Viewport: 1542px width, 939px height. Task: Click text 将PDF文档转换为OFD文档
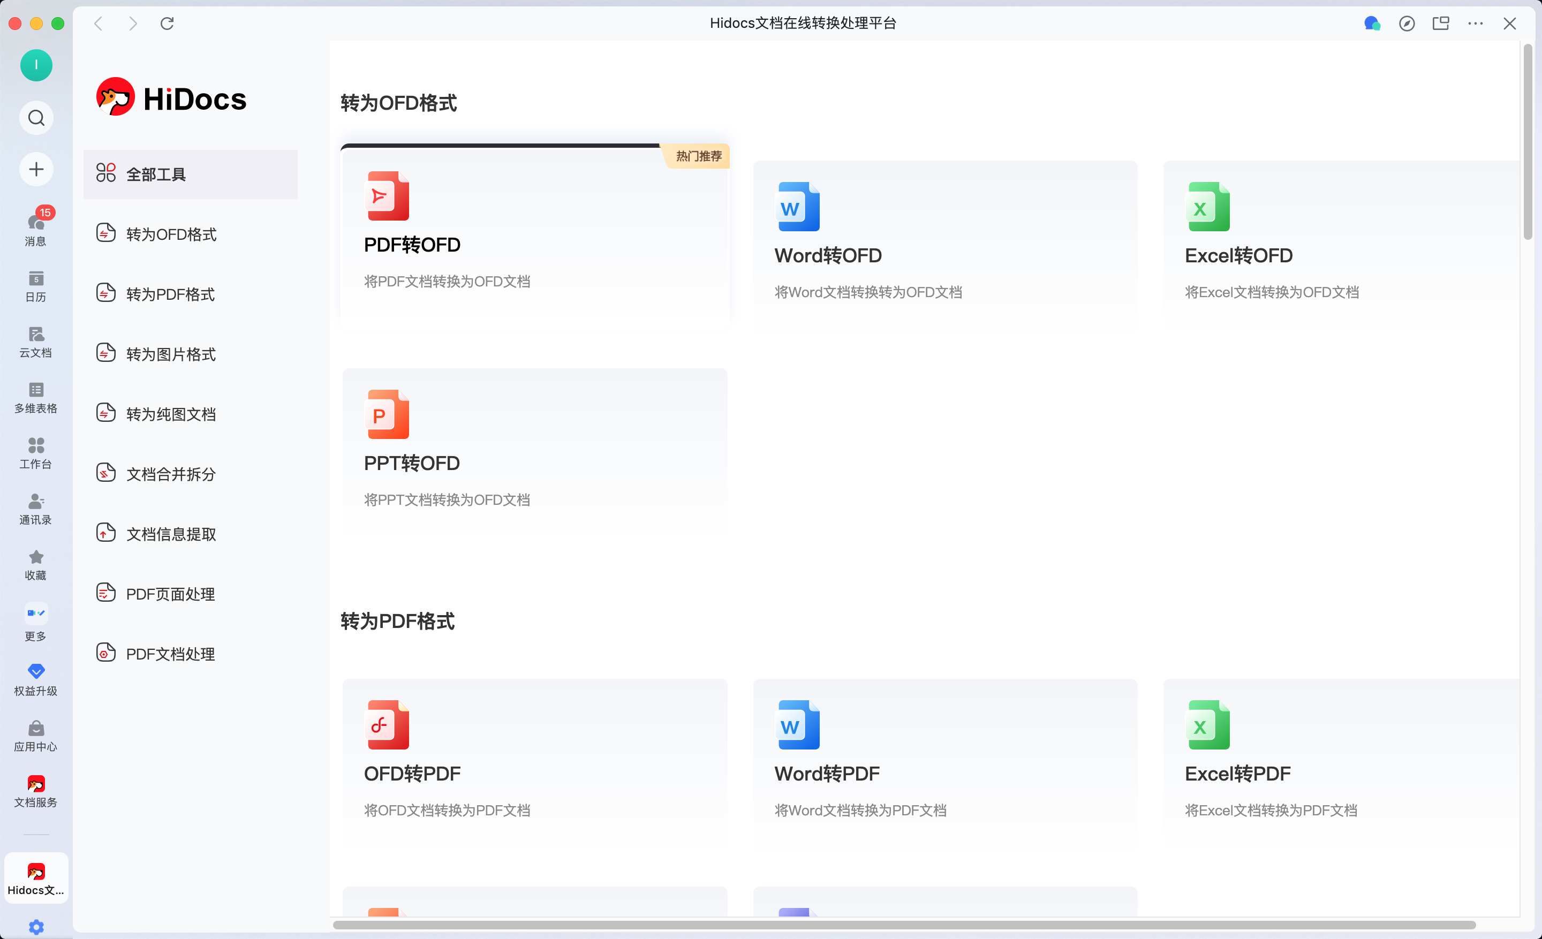click(447, 282)
